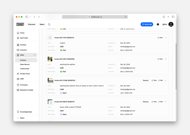The image size is (190, 135).
Task: Click the black circle notification icon
Action: [x=158, y=24]
